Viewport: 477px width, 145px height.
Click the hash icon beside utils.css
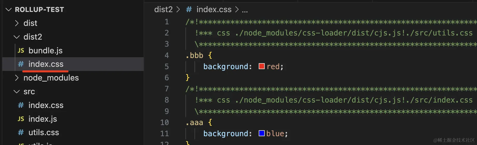pos(21,132)
